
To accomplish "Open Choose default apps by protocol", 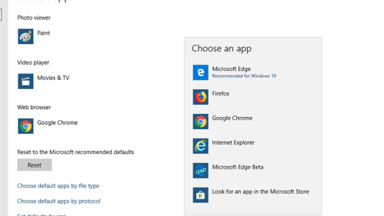I will click(59, 201).
